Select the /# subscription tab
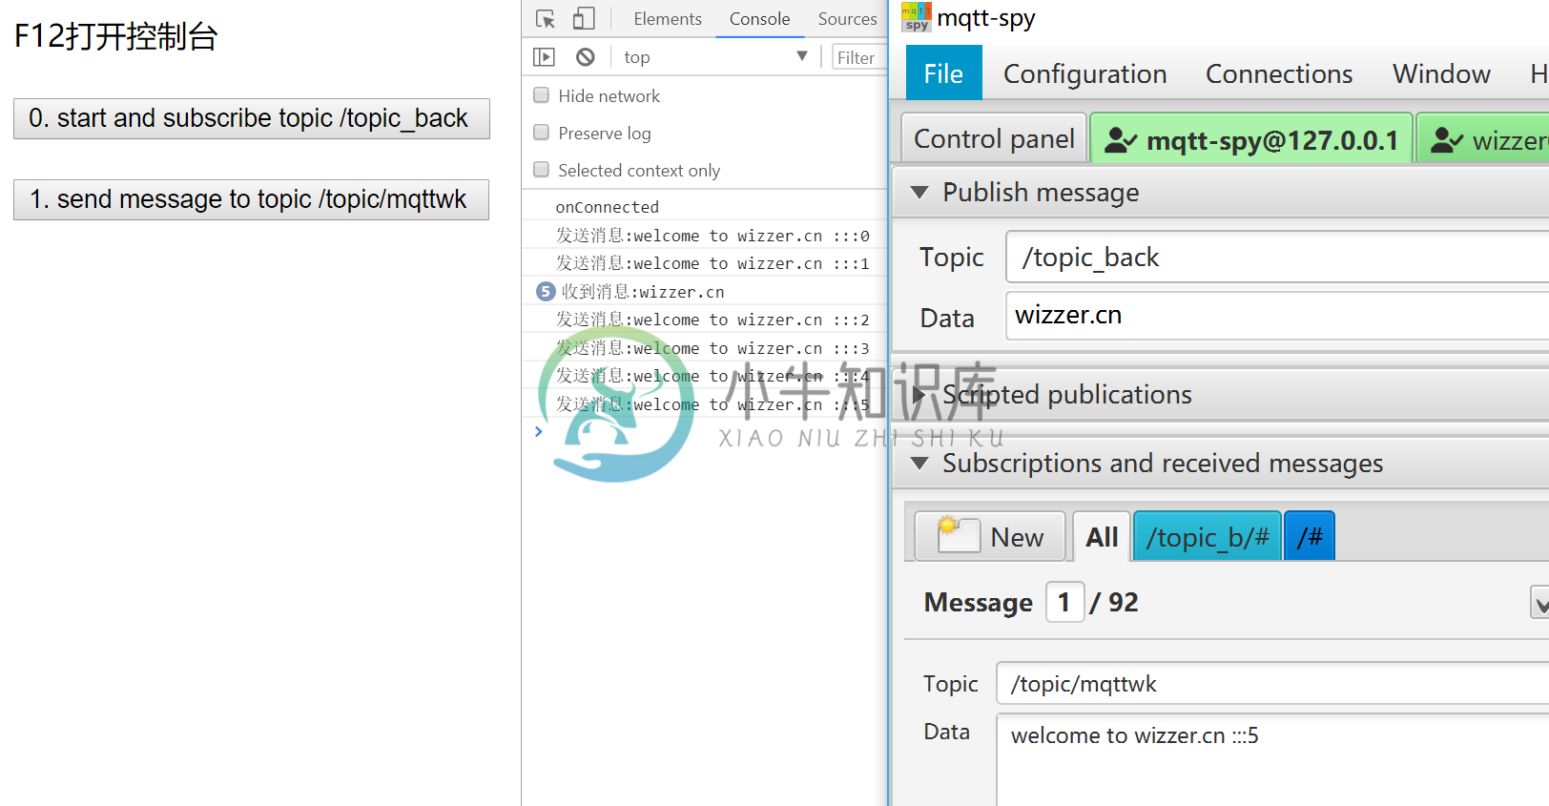This screenshot has width=1549, height=806. click(x=1310, y=537)
